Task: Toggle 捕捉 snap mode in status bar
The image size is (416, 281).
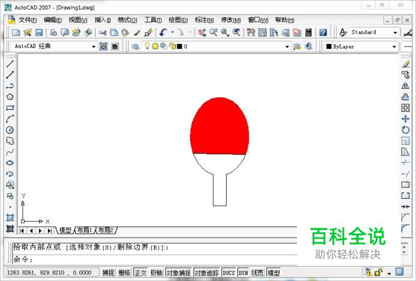Action: (x=108, y=273)
